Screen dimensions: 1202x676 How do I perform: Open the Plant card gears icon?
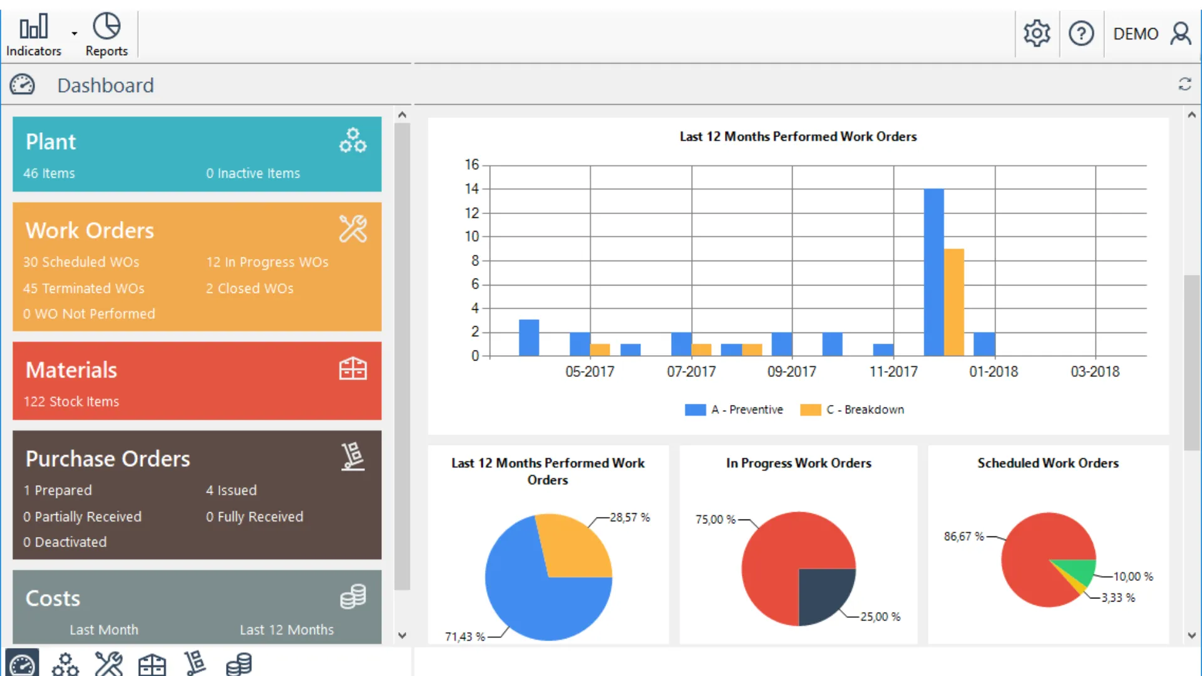(353, 141)
